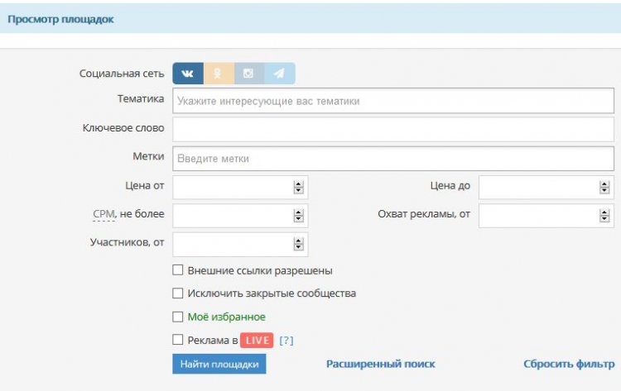621x391 pixels.
Task: Focus the Ключевое слово input field
Action: (x=393, y=129)
